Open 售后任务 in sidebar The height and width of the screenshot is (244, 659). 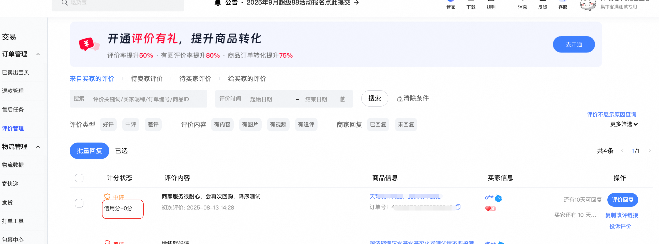click(13, 110)
